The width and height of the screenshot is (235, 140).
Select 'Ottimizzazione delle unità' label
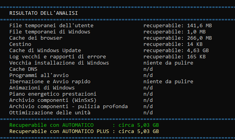pos(50,113)
